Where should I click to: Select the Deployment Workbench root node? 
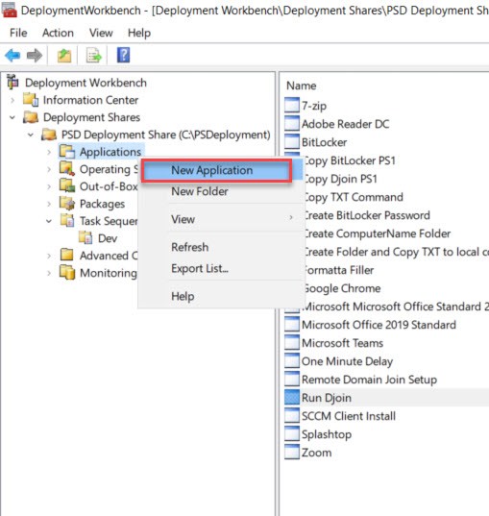tap(86, 83)
